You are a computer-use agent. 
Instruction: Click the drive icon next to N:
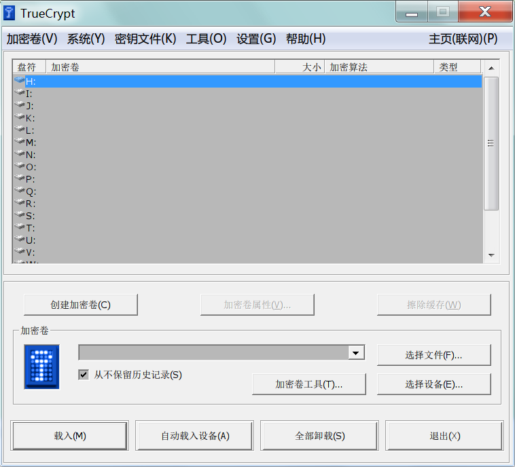[20, 153]
